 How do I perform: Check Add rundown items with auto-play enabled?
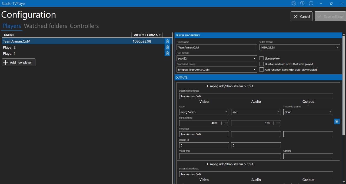[261, 70]
